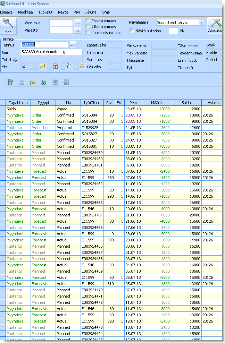This screenshot has width=225, height=343.
Task: Click the Rivi cell 320
Action: 109,321
